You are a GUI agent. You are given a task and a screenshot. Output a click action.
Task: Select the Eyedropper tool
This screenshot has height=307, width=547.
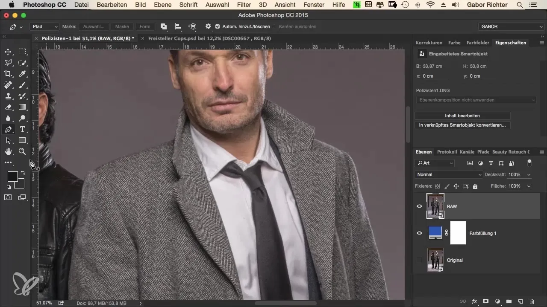[22, 74]
